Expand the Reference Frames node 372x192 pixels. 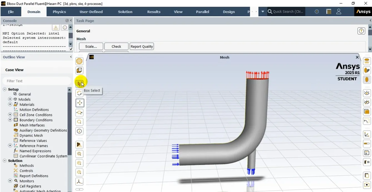pyautogui.click(x=10, y=146)
